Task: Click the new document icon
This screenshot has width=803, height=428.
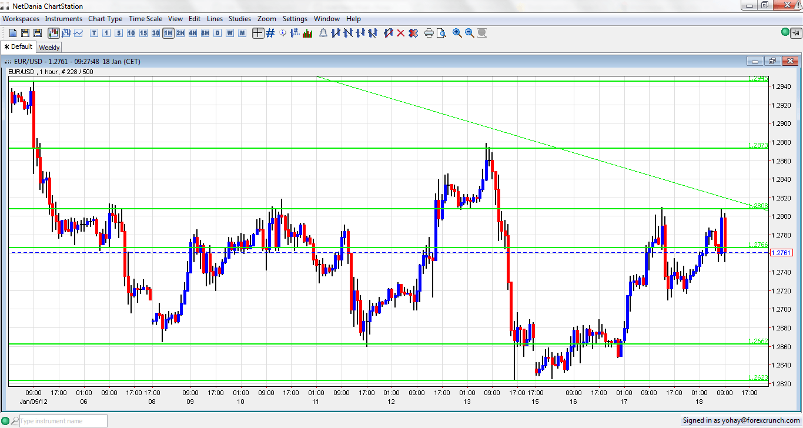Action: pos(13,33)
